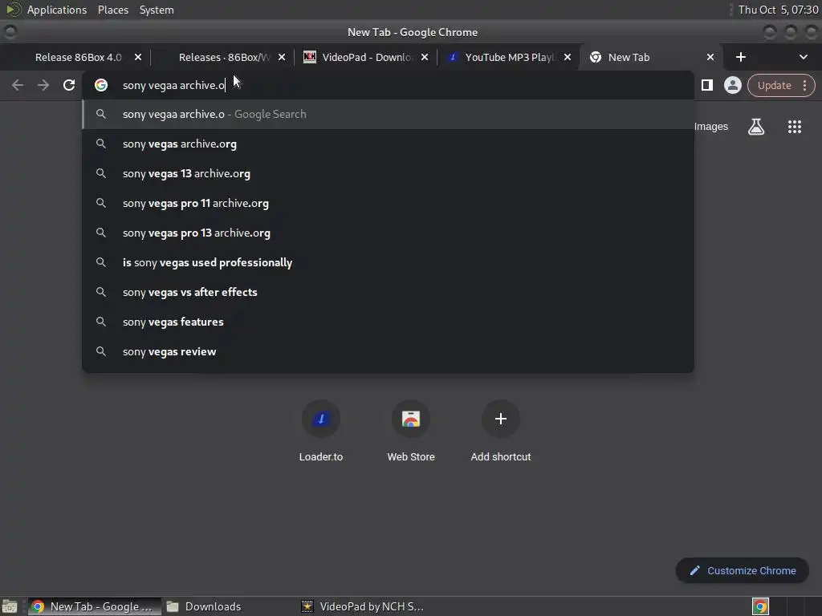Screen dimensions: 822x616
Task: Go forward using the forward arrow
Action: pyautogui.click(x=43, y=85)
